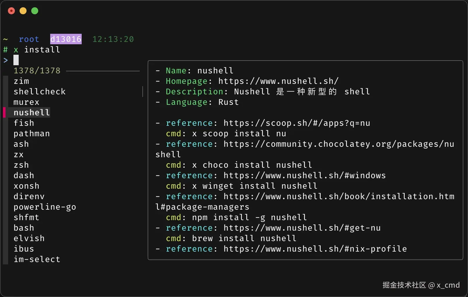The width and height of the screenshot is (468, 297).
Task: Open the Nushell homepage link
Action: pos(277,81)
